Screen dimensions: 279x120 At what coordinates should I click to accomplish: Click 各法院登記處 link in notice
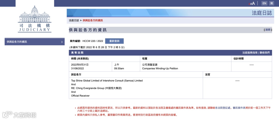(223, 108)
